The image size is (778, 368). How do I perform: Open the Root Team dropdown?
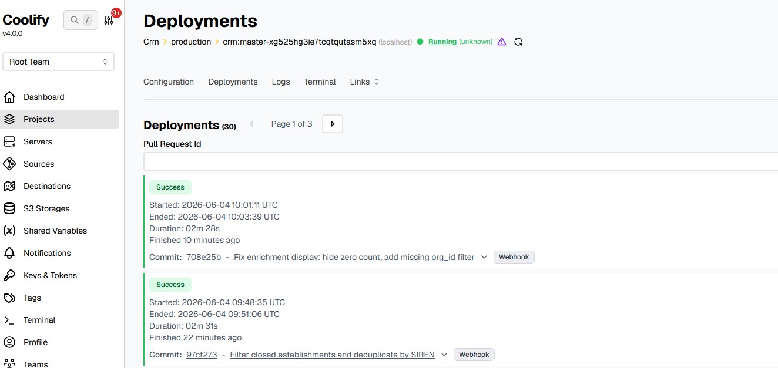point(58,62)
